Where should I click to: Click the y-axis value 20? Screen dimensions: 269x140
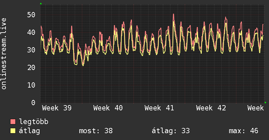coord(31,68)
